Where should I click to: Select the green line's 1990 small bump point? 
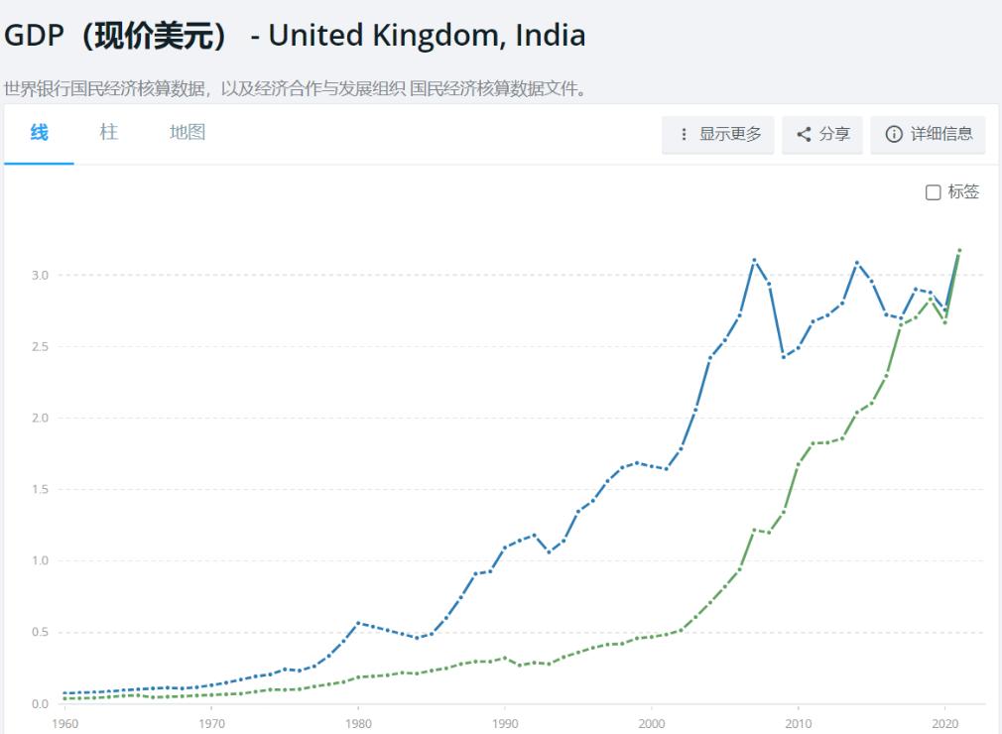click(505, 658)
